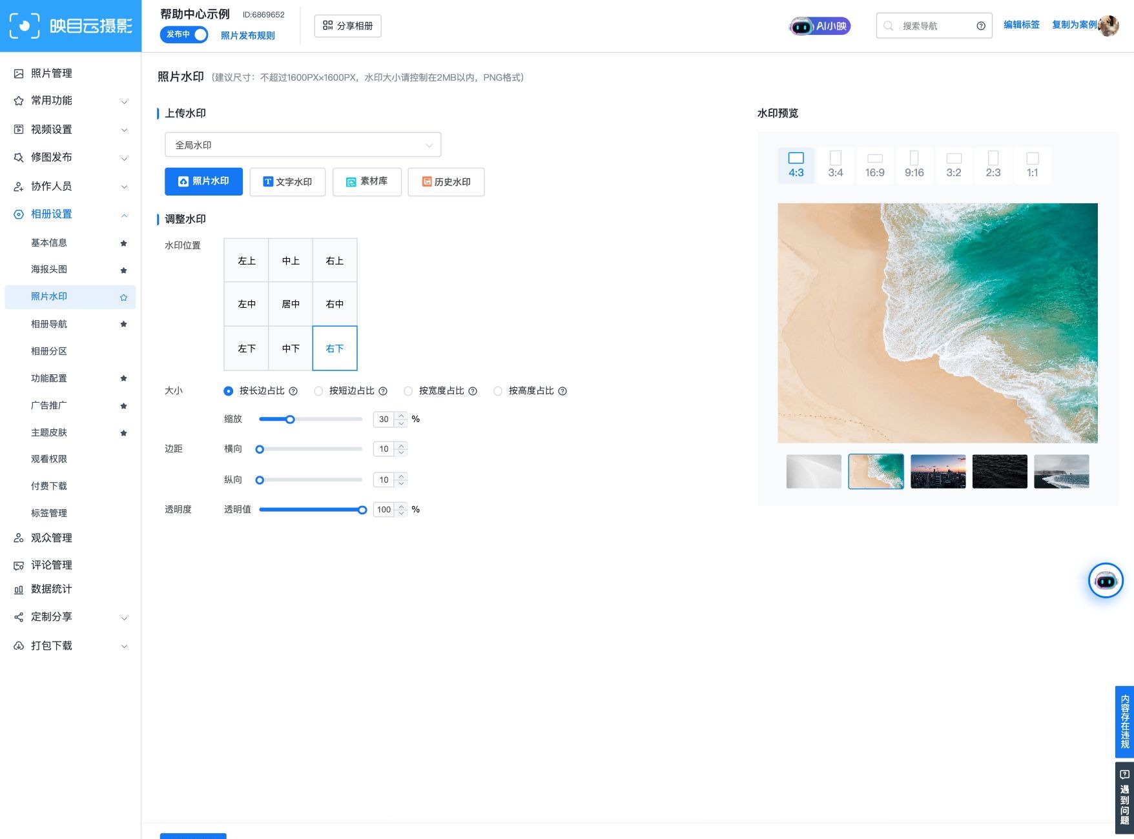Click the 历史水印 button
This screenshot has height=839, width=1134.
click(x=446, y=182)
